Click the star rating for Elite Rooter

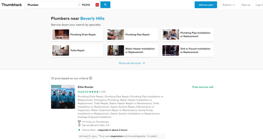pyautogui.click(x=95, y=92)
